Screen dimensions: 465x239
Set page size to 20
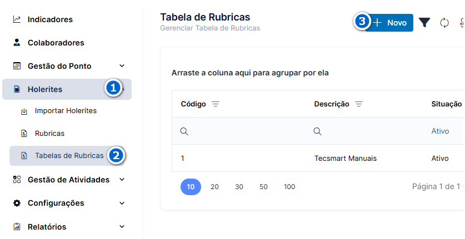(x=214, y=187)
